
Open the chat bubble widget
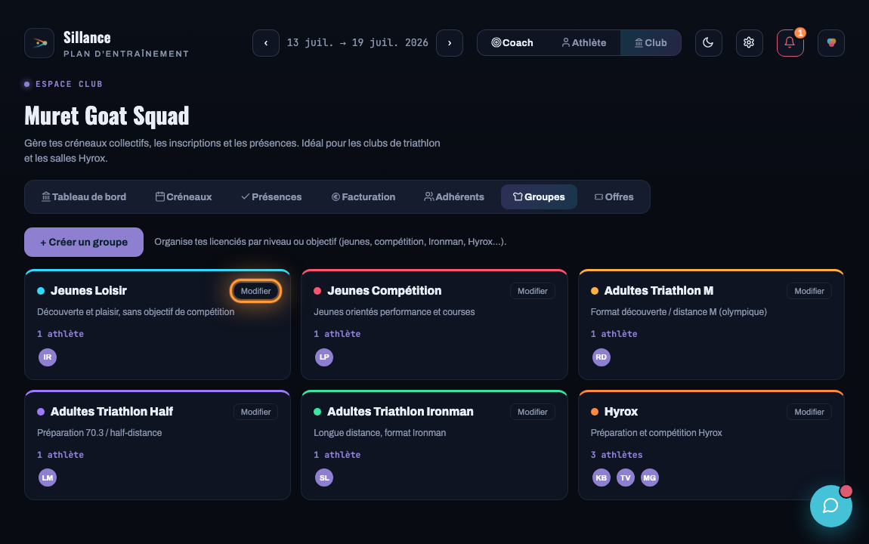click(830, 505)
